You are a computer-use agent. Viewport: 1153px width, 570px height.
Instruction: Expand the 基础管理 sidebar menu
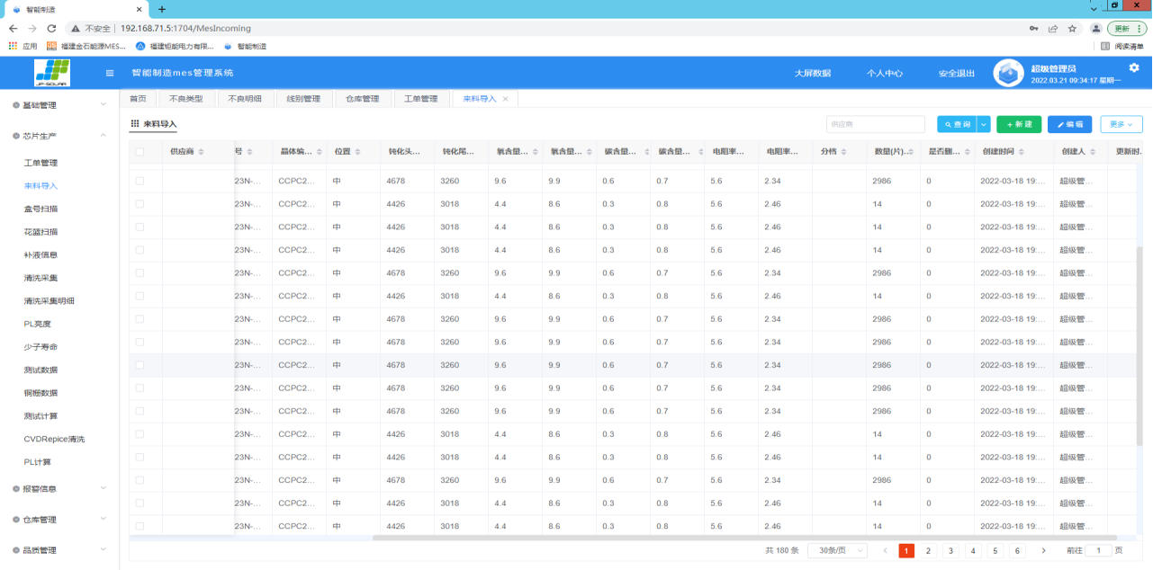(59, 105)
